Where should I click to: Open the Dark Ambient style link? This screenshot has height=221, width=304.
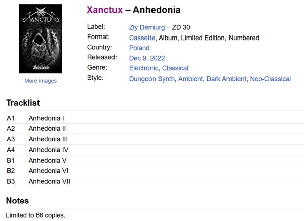pos(226,79)
